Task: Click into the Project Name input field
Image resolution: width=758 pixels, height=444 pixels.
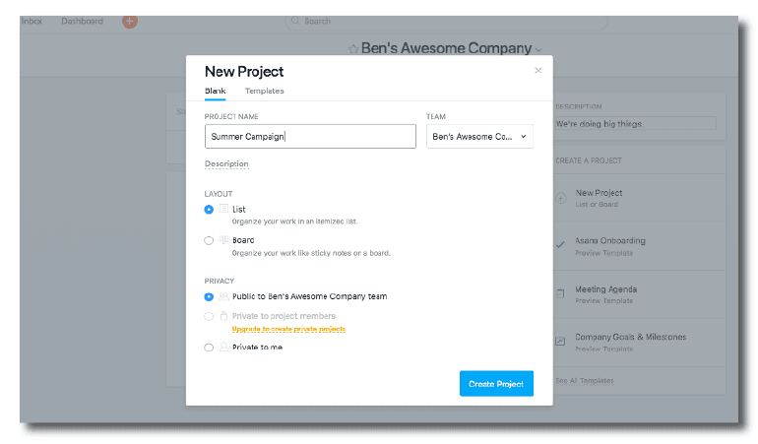Action: point(310,136)
